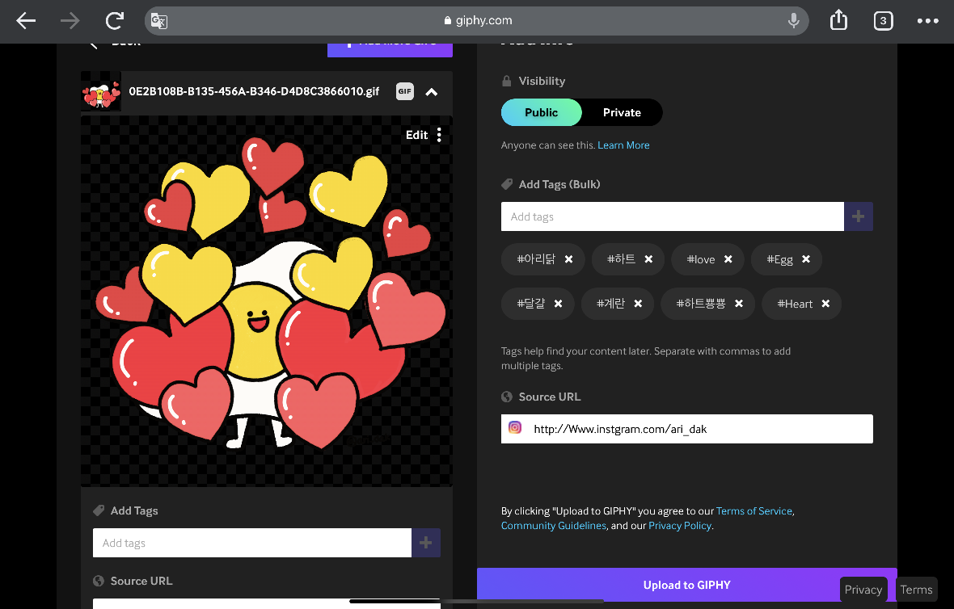The image size is (954, 609).
Task: Open the browser share sheet icon
Action: click(x=838, y=20)
